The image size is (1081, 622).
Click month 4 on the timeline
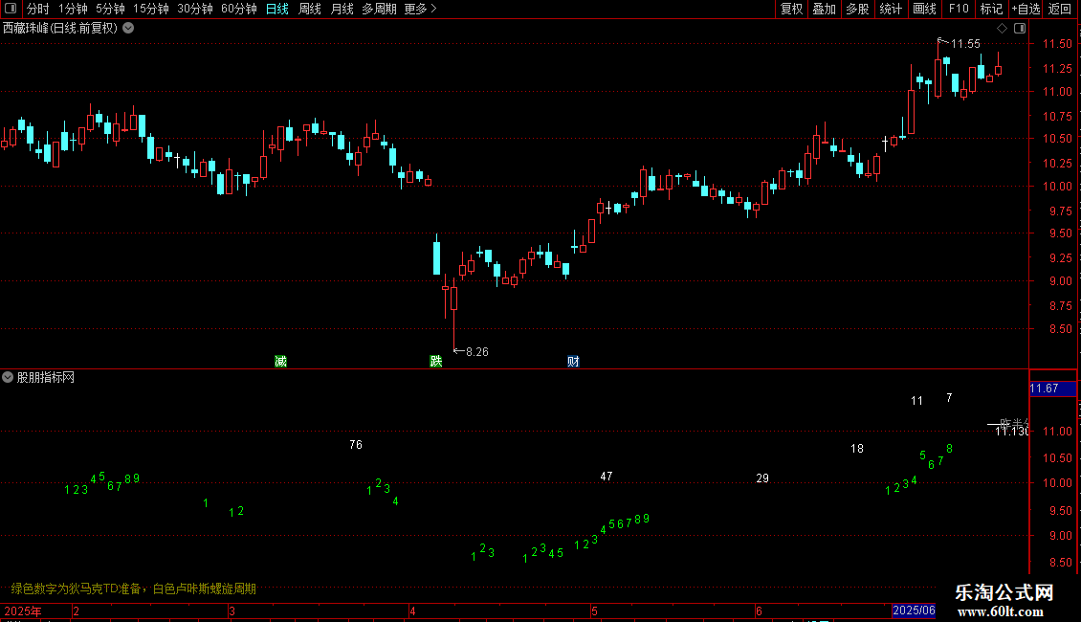(412, 611)
